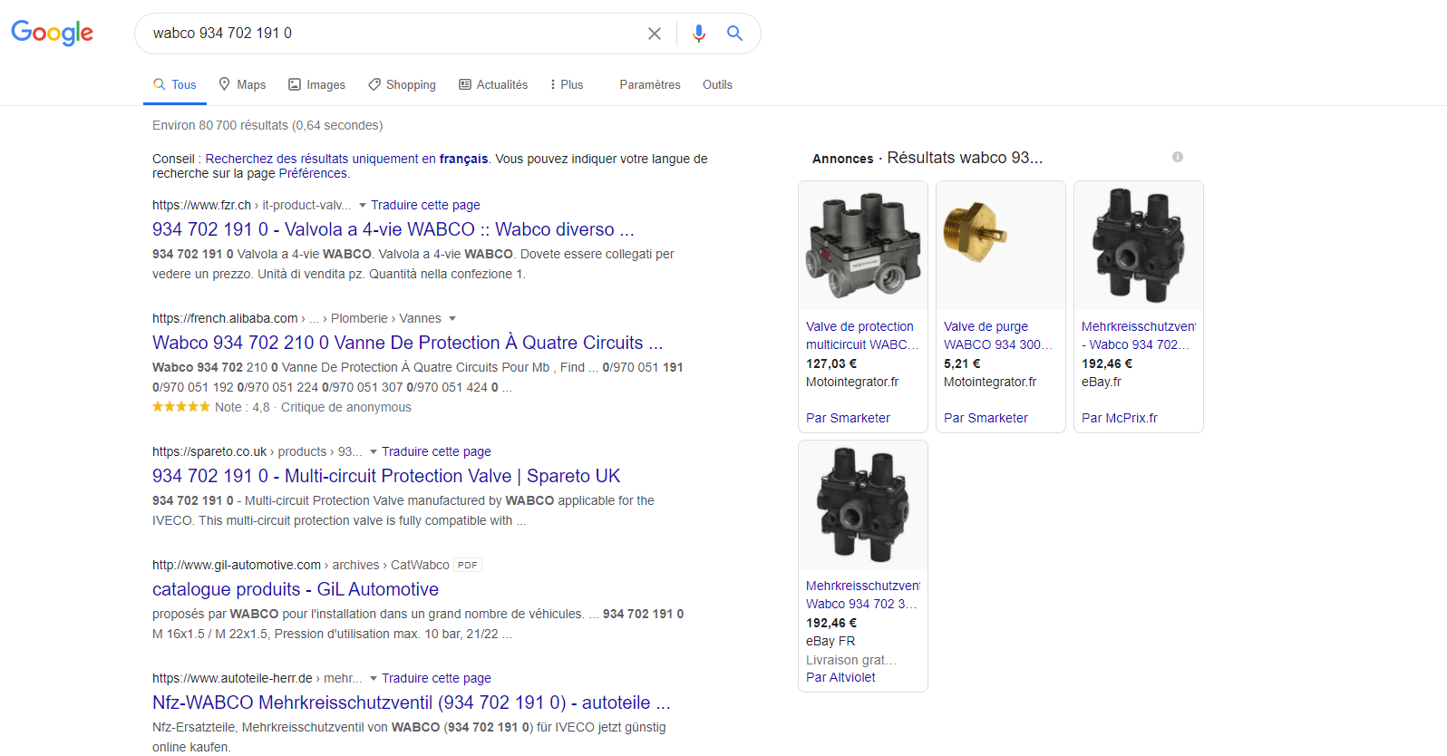
Task: Start voice search with microphone icon
Action: pos(698,34)
